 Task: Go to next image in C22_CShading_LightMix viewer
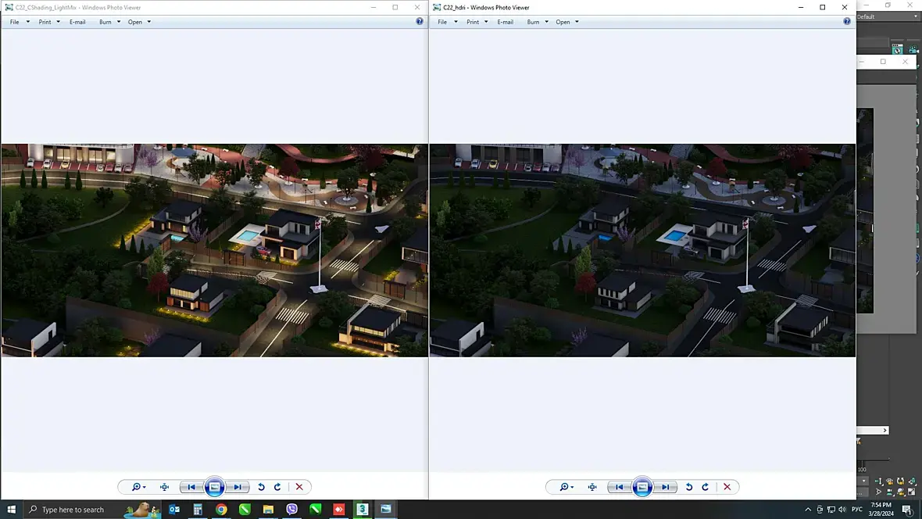(238, 487)
